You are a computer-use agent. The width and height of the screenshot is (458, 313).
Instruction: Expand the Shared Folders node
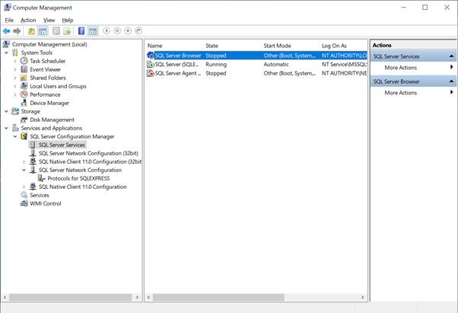(15, 78)
